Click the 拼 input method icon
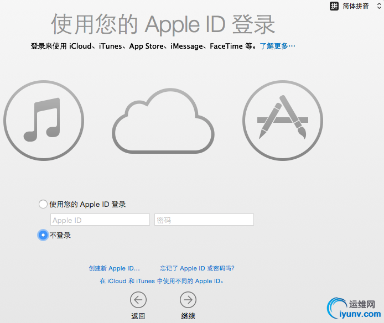384x323 pixels. [334, 6]
